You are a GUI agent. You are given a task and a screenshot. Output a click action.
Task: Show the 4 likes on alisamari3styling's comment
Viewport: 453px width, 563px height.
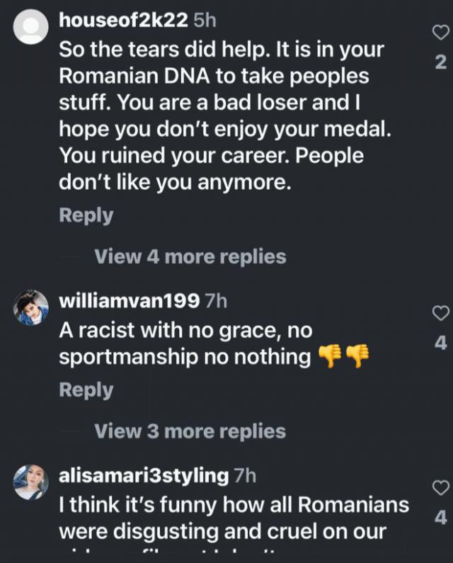tap(440, 518)
